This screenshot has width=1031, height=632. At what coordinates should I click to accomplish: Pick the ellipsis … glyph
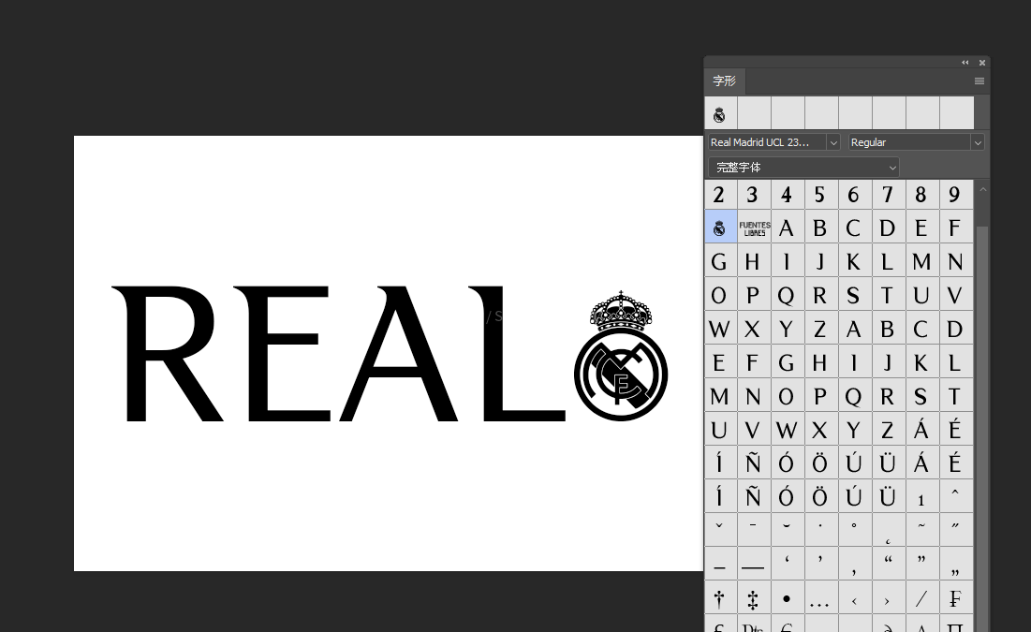tap(820, 598)
